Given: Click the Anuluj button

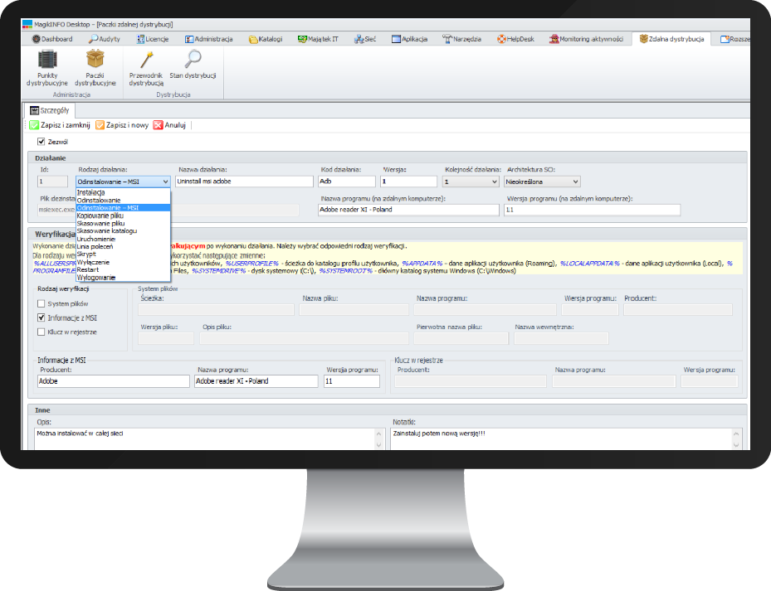Looking at the screenshot, I should point(169,125).
